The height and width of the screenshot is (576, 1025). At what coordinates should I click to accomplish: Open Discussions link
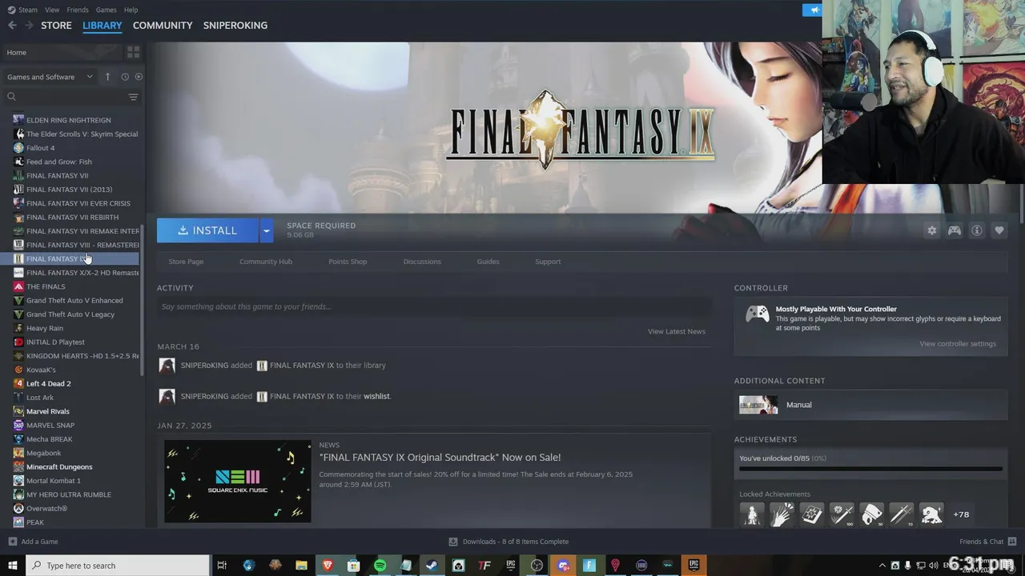[x=422, y=262]
